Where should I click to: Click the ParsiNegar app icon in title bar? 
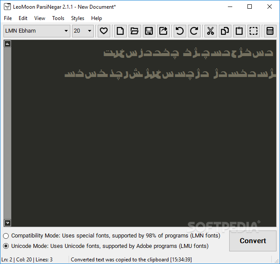click(7, 7)
